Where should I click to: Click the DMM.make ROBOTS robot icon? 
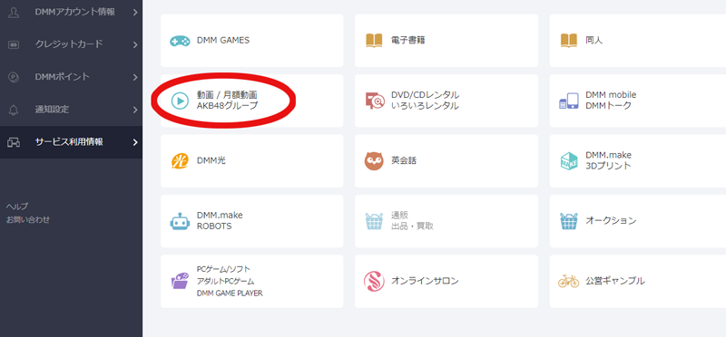pos(180,221)
